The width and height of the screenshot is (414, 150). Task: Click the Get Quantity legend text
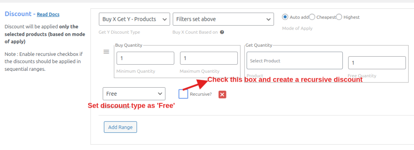[x=259, y=45]
